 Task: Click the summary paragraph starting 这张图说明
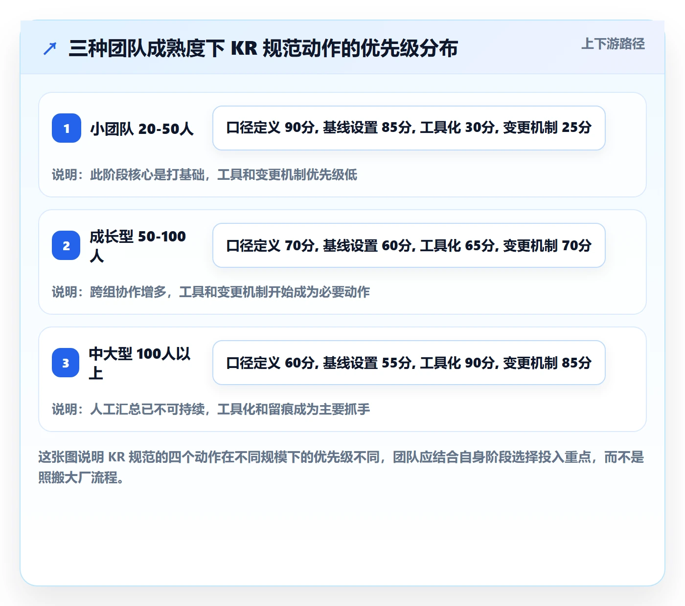[x=341, y=467]
